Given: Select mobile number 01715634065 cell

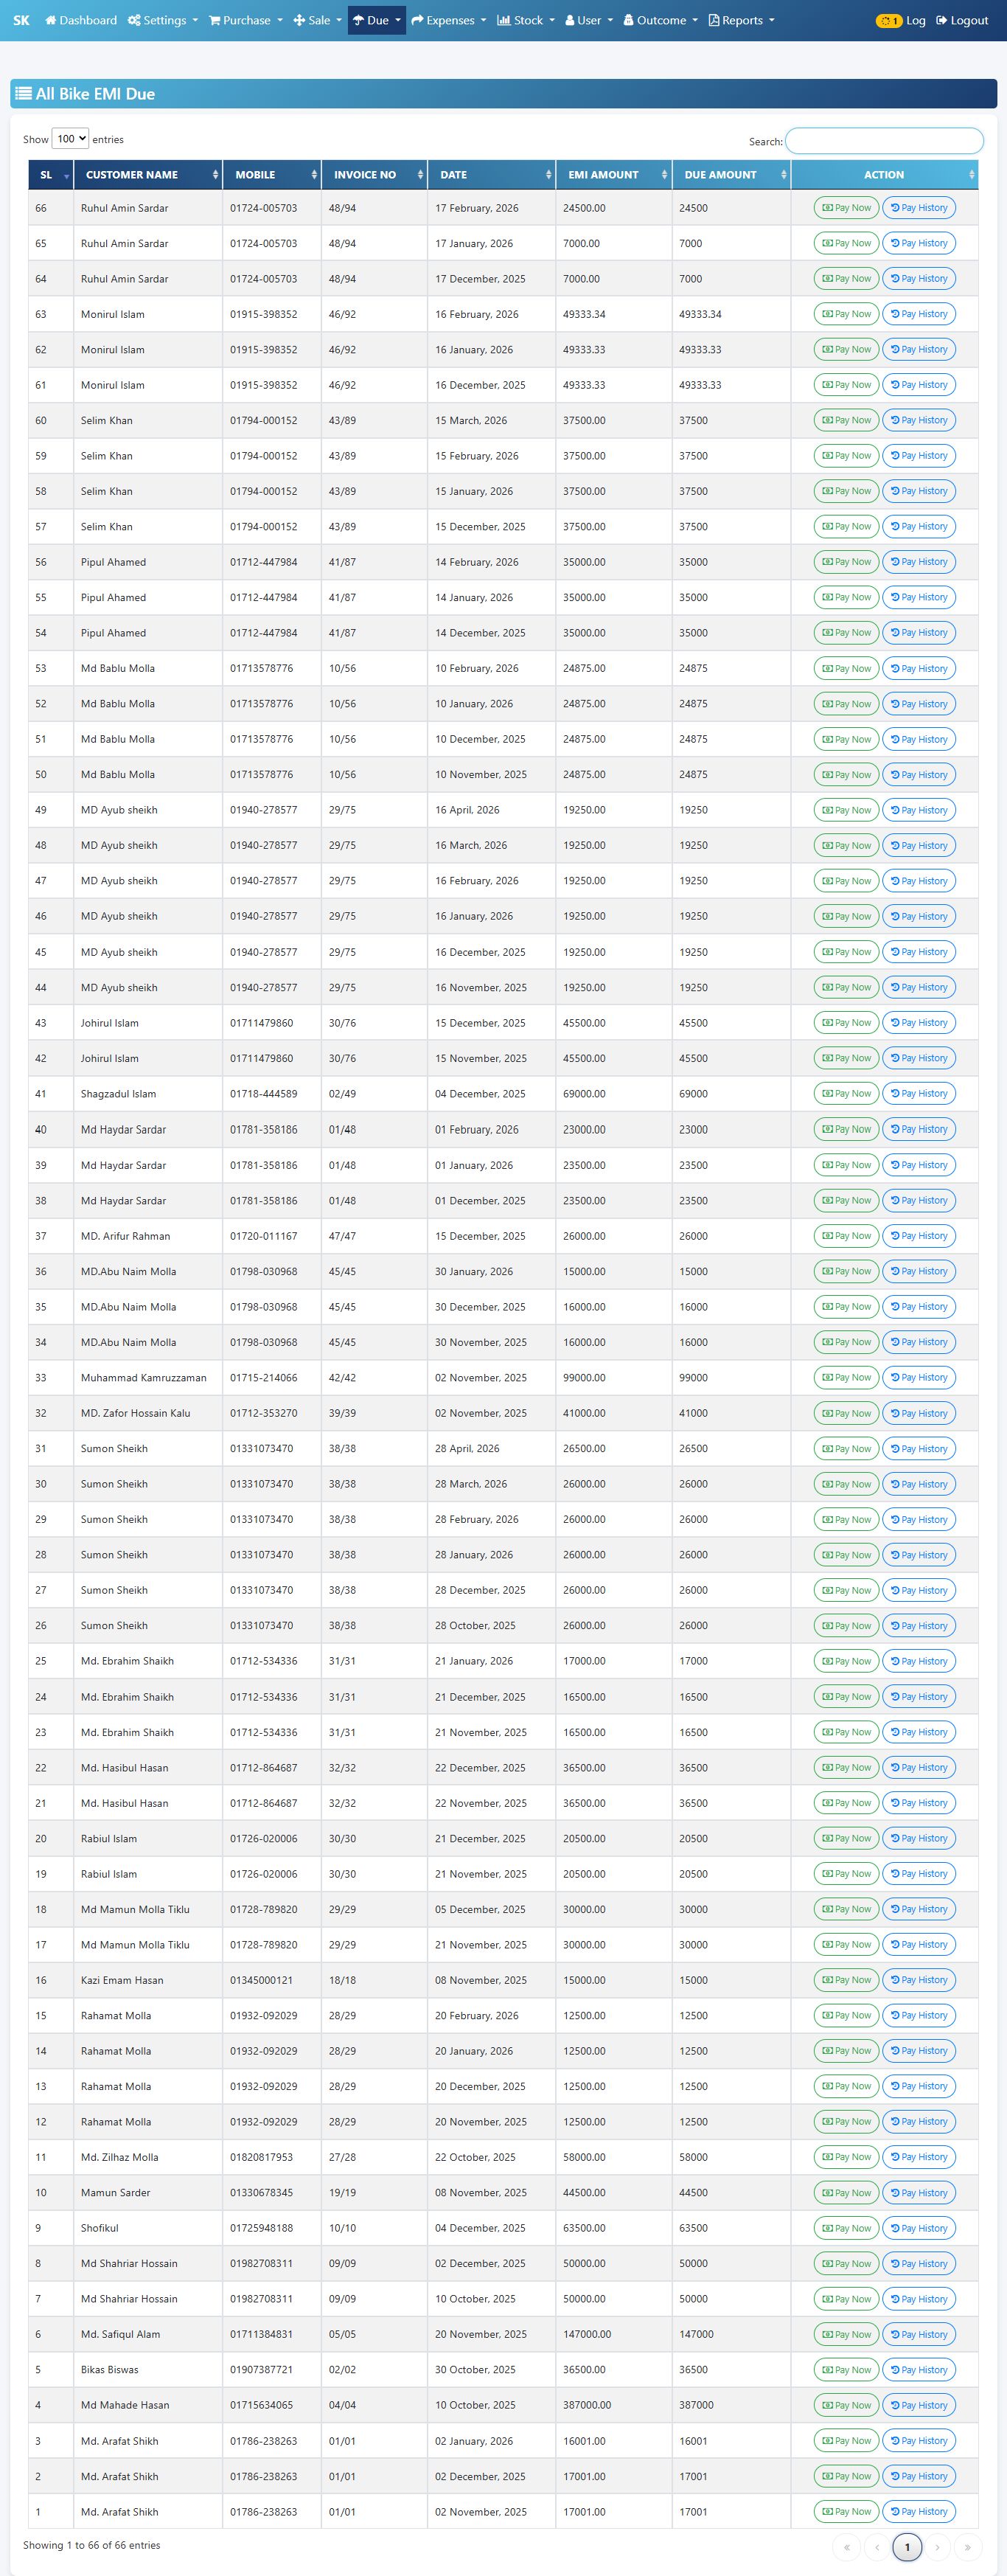Looking at the screenshot, I should click(x=272, y=2406).
